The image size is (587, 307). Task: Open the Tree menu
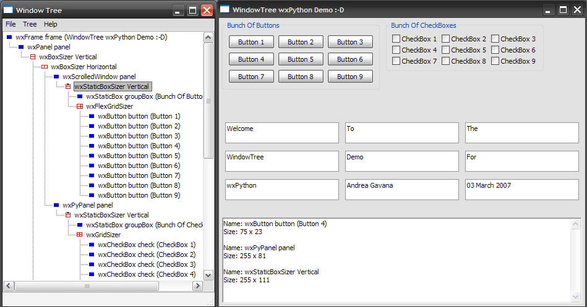(30, 24)
